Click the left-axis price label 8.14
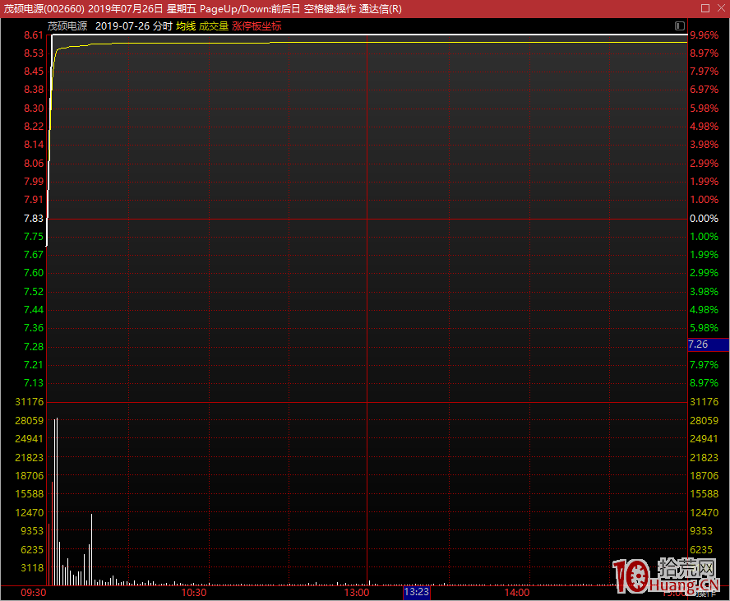The image size is (730, 601). click(x=34, y=145)
